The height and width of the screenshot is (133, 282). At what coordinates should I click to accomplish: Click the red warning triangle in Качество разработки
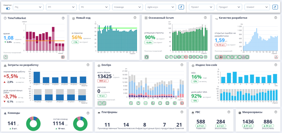pyautogui.click(x=276, y=57)
